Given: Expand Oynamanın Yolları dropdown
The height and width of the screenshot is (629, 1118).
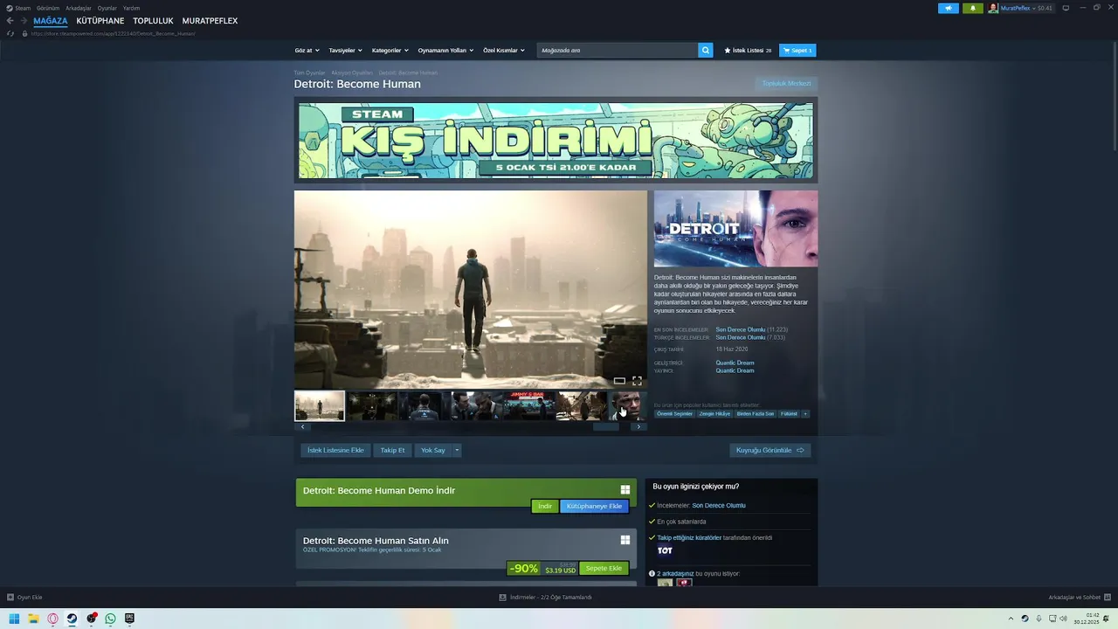Looking at the screenshot, I should point(445,51).
